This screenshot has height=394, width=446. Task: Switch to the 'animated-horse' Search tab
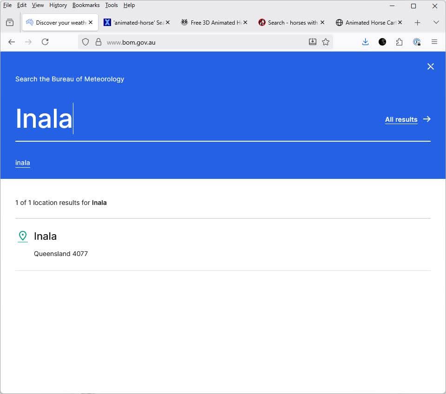[135, 22]
